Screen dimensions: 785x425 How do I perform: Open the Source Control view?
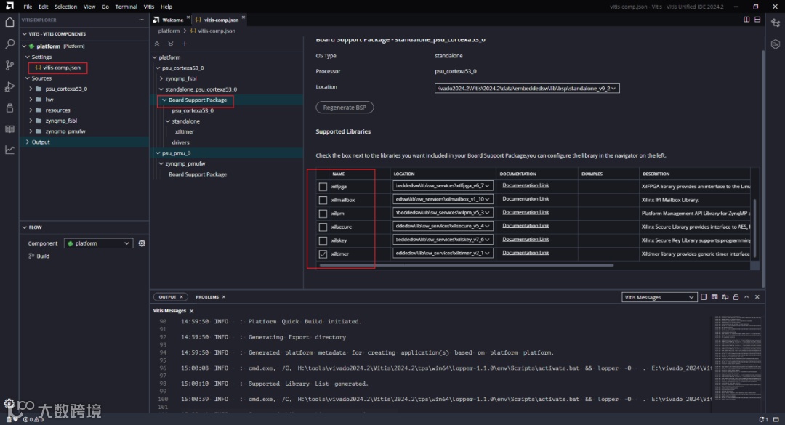coord(9,65)
